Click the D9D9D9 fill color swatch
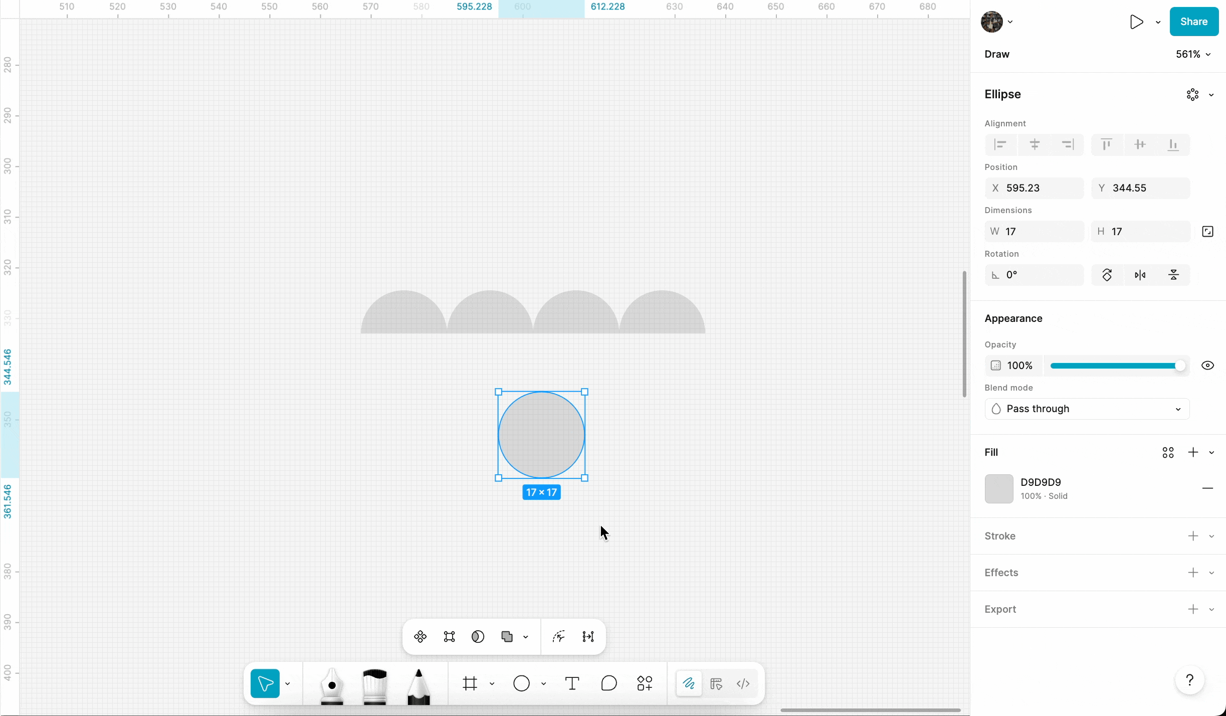 pos(998,489)
